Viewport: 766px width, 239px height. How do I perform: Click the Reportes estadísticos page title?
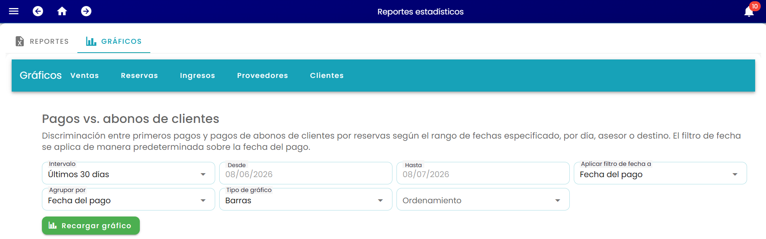coord(420,12)
